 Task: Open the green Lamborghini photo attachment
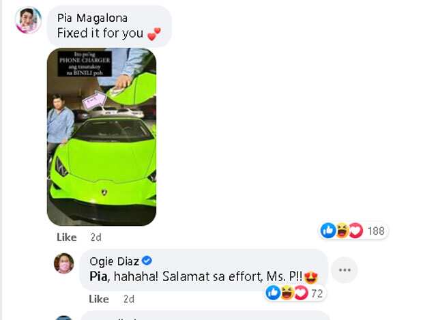[102, 136]
